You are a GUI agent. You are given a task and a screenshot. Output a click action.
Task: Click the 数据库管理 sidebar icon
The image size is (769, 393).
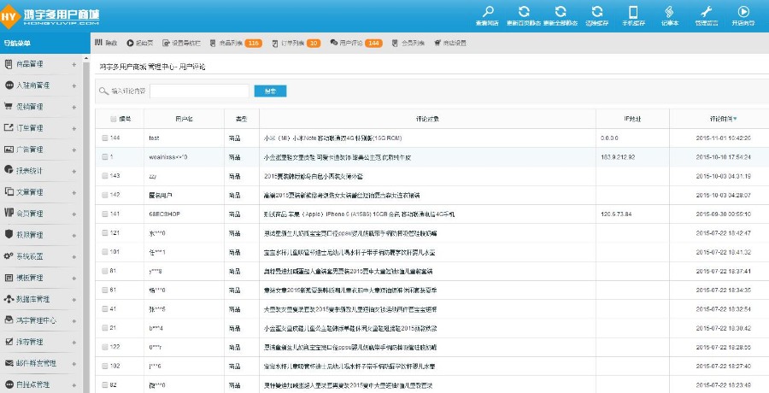[x=9, y=299]
